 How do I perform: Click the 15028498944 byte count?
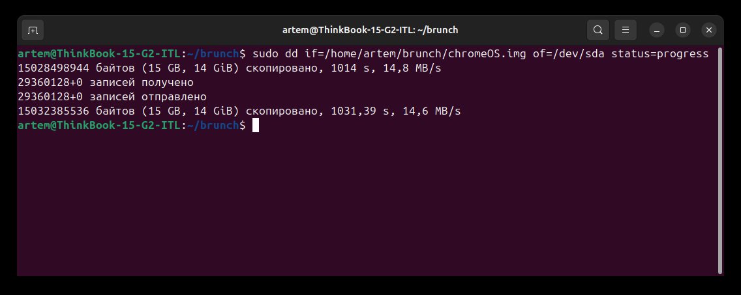(52, 68)
